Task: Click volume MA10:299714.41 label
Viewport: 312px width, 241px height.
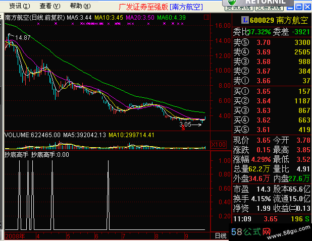Action: [132, 135]
